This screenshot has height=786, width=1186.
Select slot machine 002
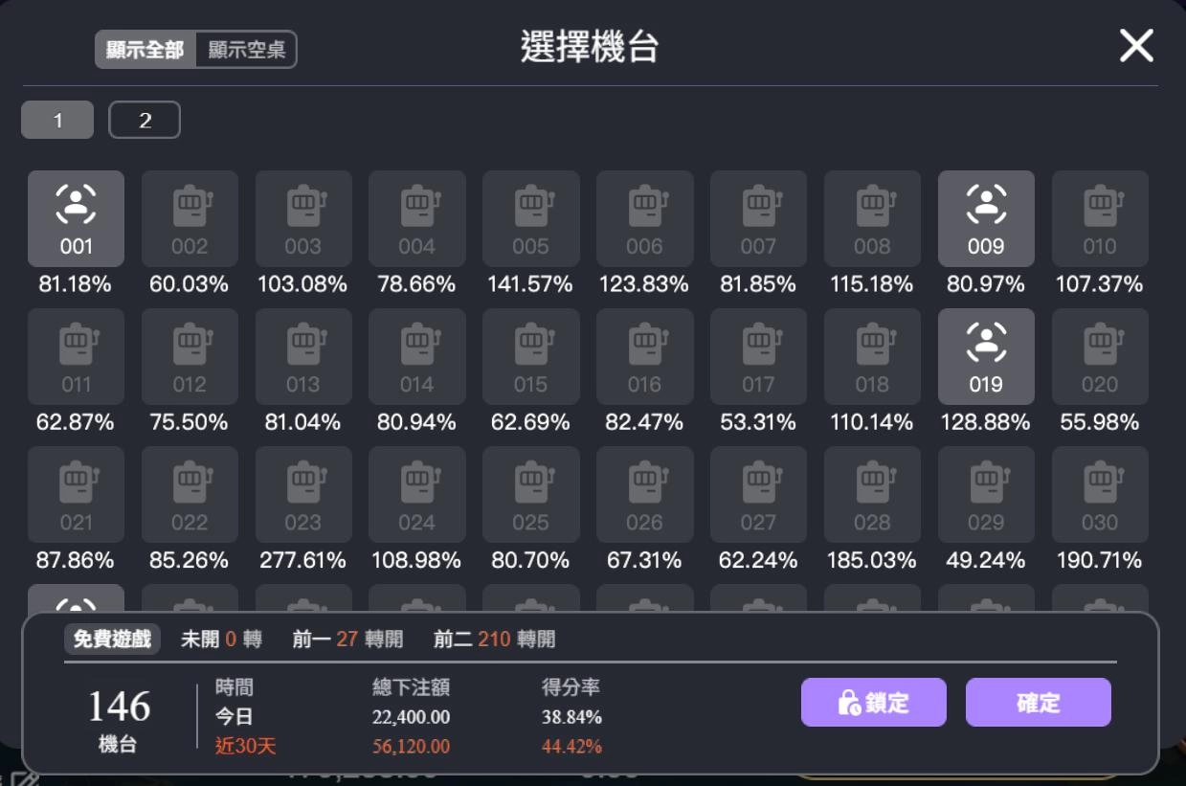(190, 218)
